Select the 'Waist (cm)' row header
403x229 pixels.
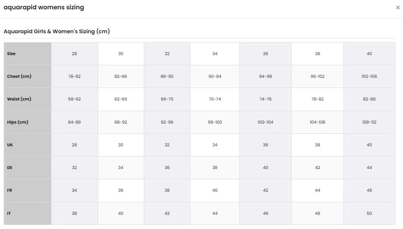[x=28, y=99]
